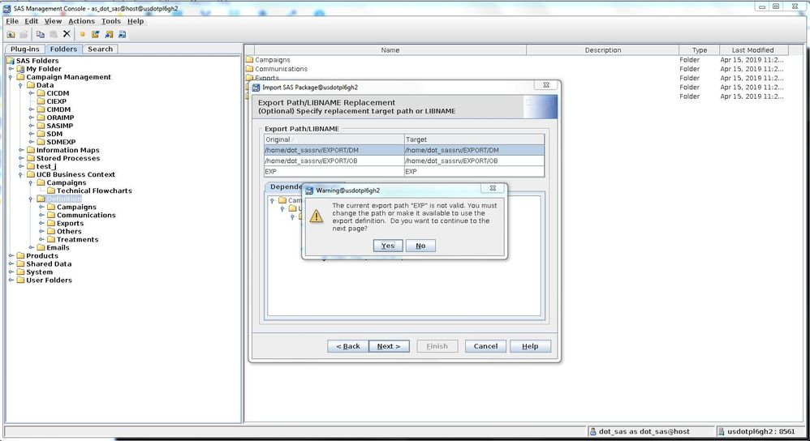The width and height of the screenshot is (810, 441).
Task: Collapse the UCB Business Context node
Action: [x=20, y=175]
